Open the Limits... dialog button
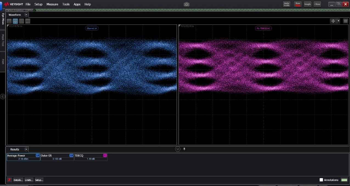This screenshot has width=350, height=186. 29,180
